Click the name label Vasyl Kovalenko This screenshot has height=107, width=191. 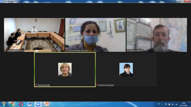coord(136,51)
